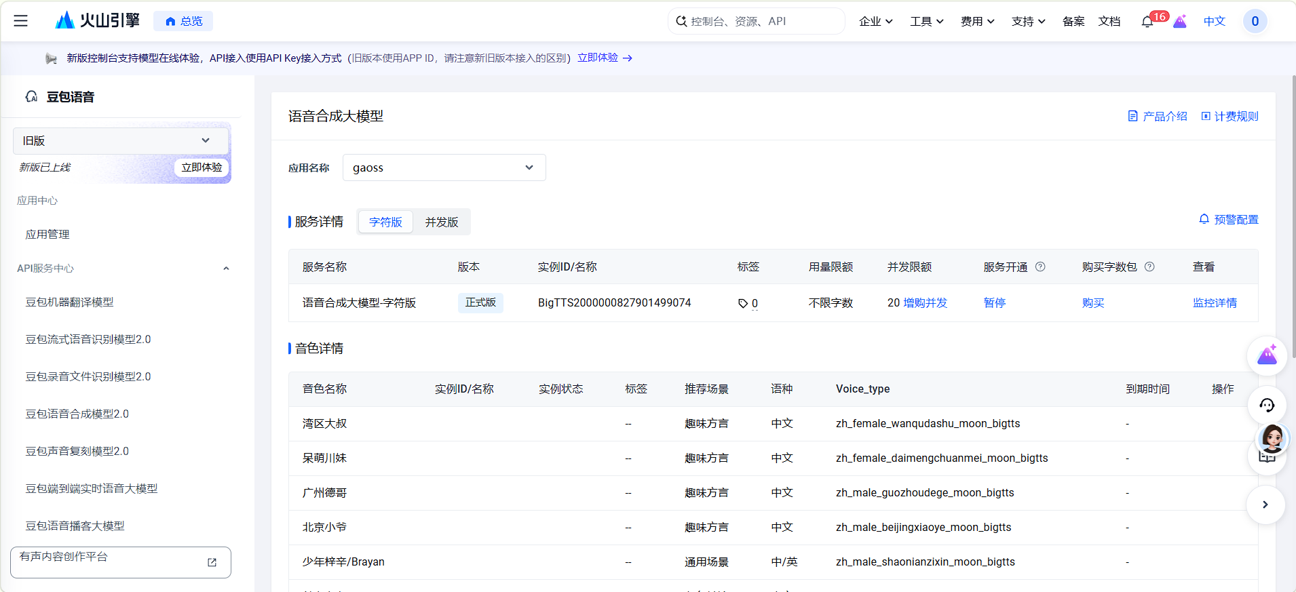Open the 应用名称 gaoss dropdown
Viewport: 1296px width, 592px height.
click(x=444, y=167)
